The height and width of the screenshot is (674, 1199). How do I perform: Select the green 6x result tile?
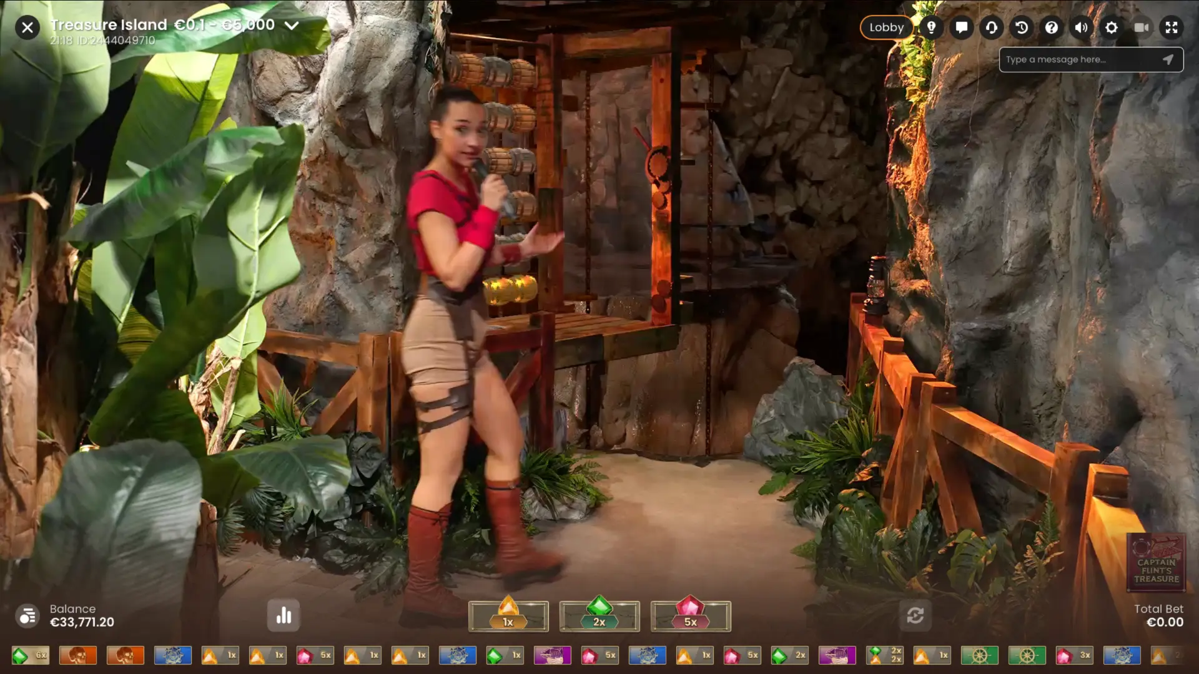31,655
